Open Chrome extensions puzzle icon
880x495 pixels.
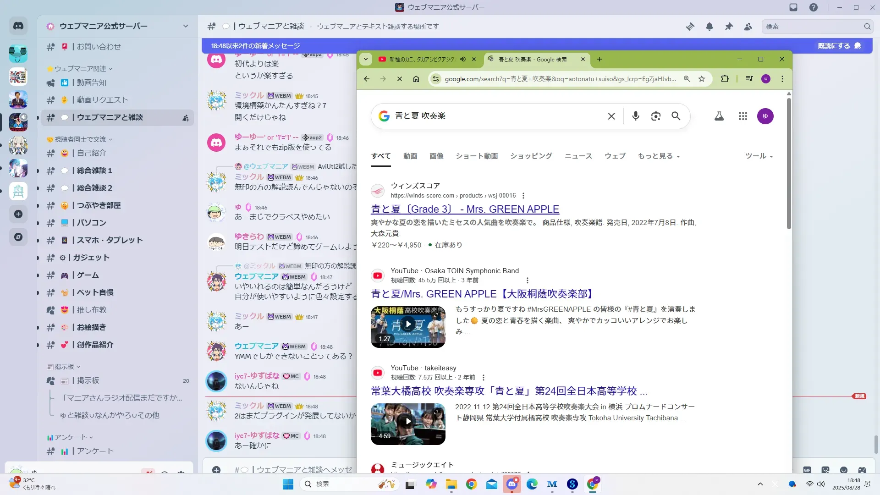pos(725,79)
